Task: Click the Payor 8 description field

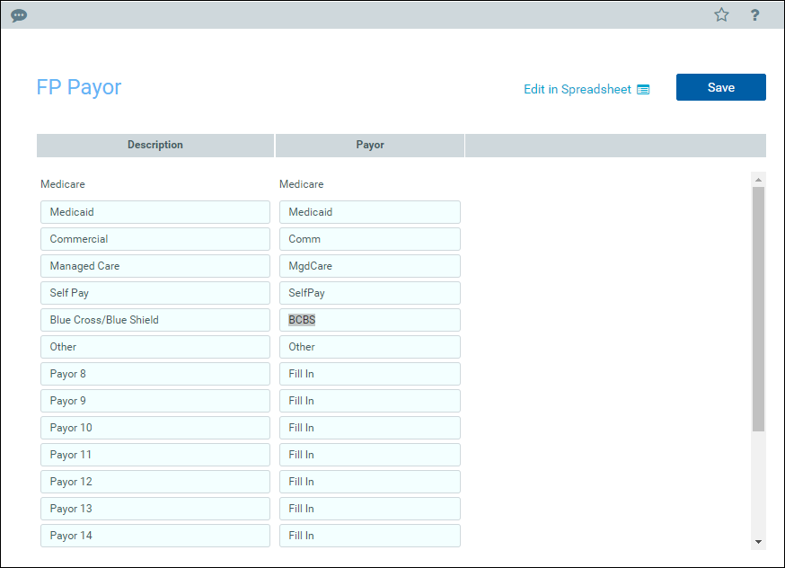Action: click(x=155, y=374)
